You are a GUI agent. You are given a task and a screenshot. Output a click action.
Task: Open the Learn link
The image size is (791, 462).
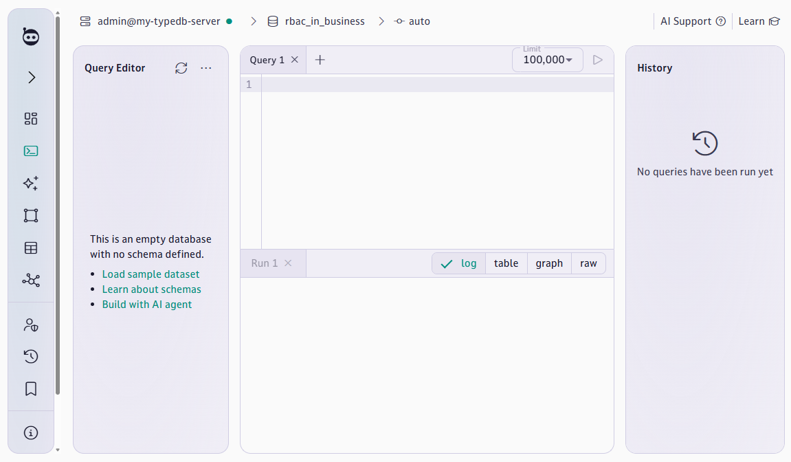pos(759,21)
